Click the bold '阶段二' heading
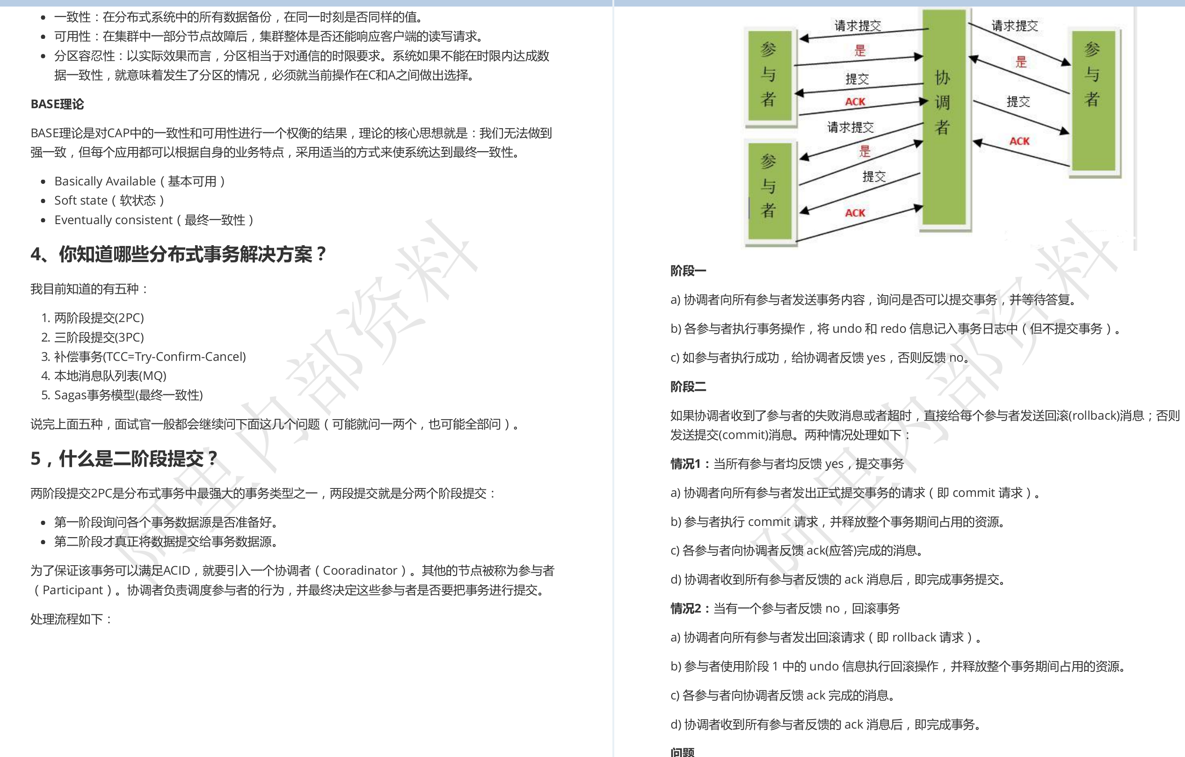 [x=688, y=387]
